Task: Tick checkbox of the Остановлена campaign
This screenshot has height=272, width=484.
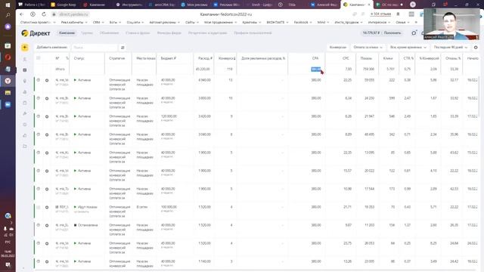Action: point(39,225)
